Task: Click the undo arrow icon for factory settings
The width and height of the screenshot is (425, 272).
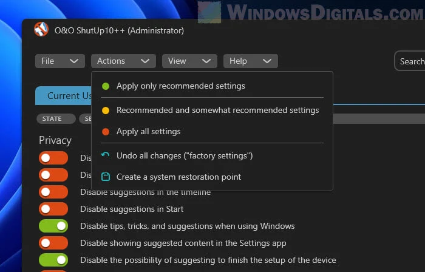Action: [x=106, y=155]
